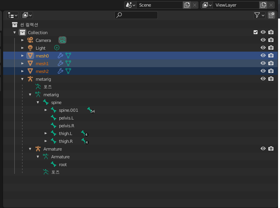Click the new scene copy icon
The image size is (280, 208).
point(187,5)
